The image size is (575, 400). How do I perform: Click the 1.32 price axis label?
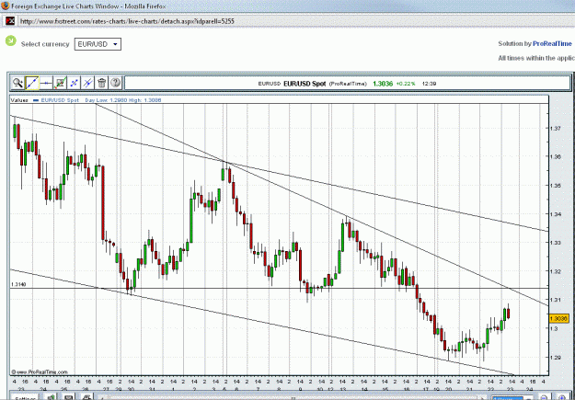555,271
